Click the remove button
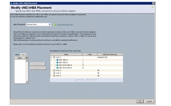 pos(38,68)
